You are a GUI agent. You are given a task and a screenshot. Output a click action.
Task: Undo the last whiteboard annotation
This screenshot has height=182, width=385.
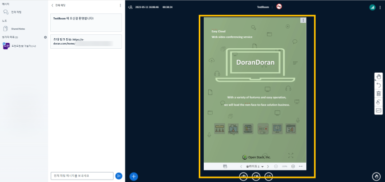pos(379,85)
